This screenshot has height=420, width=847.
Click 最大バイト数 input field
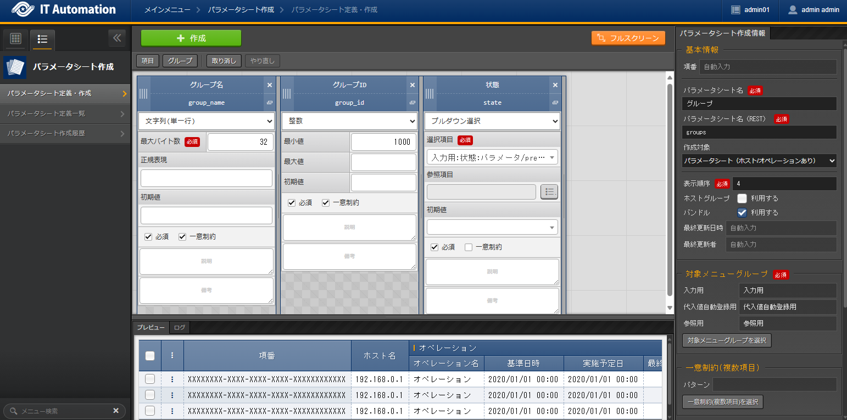pyautogui.click(x=240, y=142)
